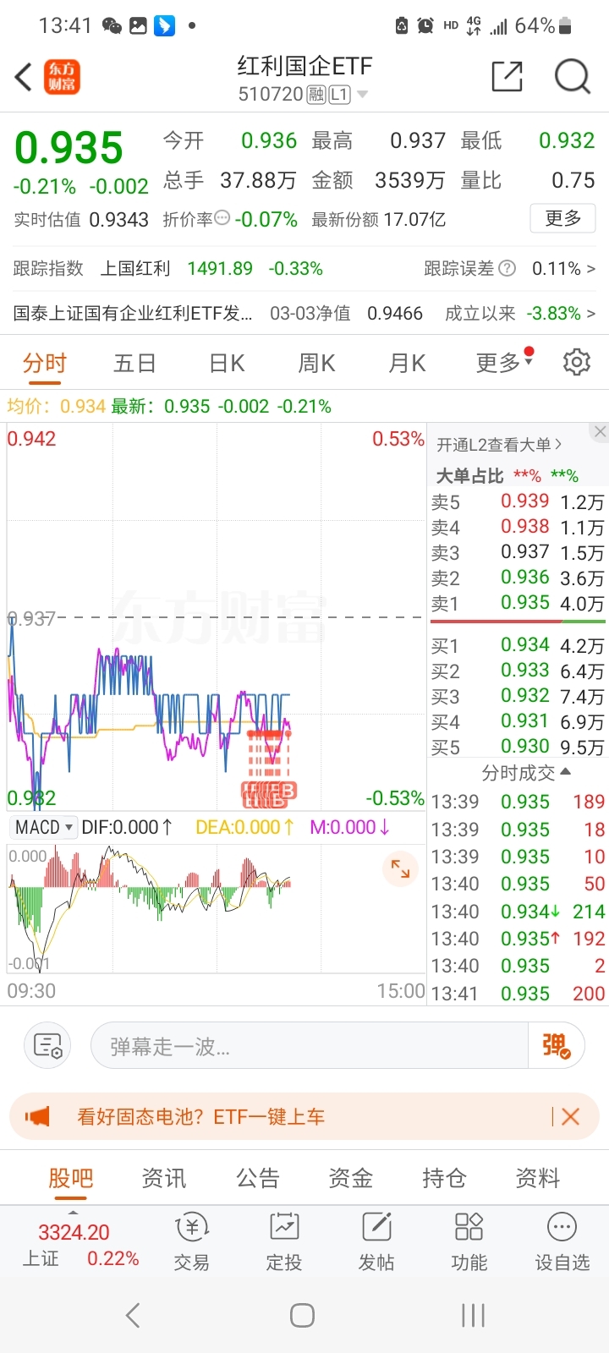Open 定投 scheduled investment icon
The image size is (609, 1353).
pos(284,1241)
